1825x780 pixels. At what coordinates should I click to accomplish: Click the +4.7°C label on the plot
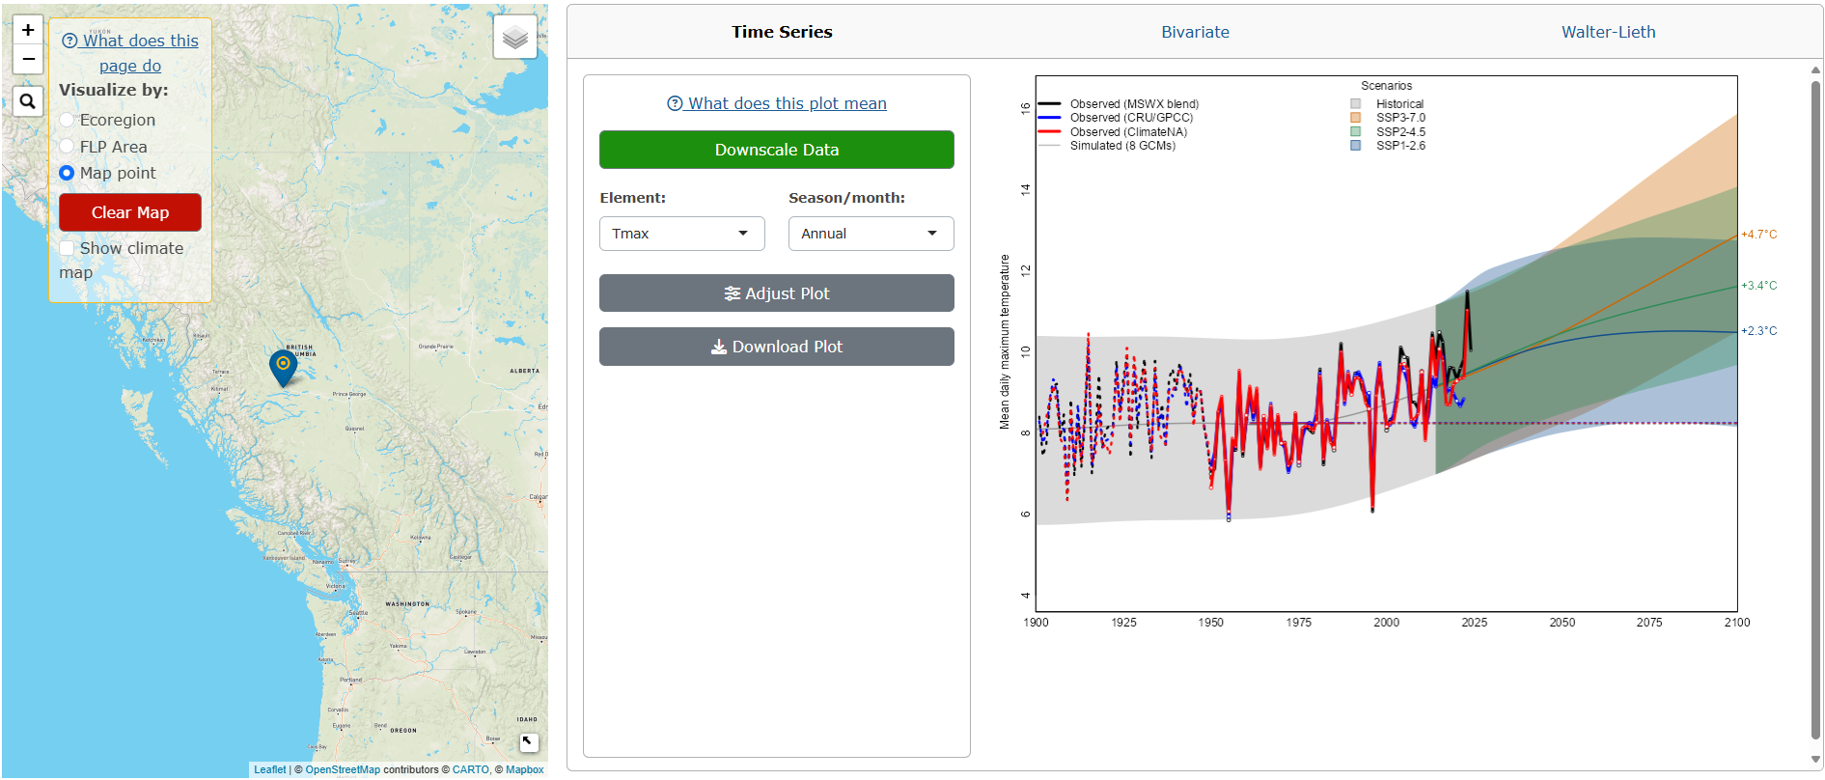click(x=1758, y=235)
